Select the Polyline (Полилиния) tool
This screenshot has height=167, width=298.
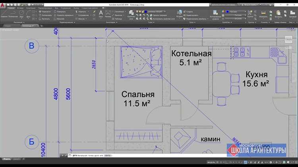click(13, 14)
